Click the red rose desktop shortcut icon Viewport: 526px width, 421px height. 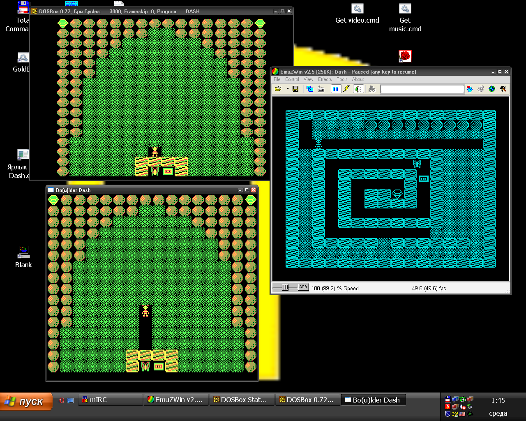tap(405, 56)
